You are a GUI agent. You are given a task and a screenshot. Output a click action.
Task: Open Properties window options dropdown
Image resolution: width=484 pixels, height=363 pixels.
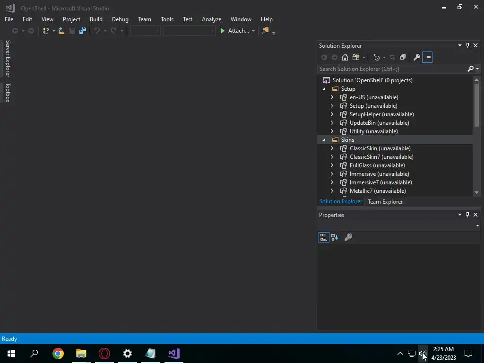coord(459,215)
